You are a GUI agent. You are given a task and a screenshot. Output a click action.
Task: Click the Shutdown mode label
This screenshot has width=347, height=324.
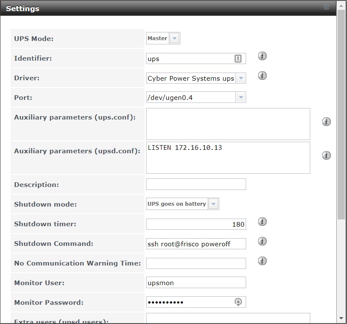[x=45, y=204]
